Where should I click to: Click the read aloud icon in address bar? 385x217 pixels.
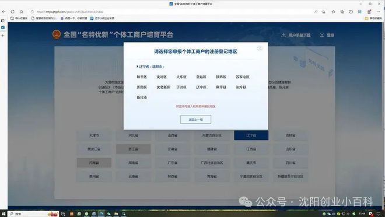[316, 12]
